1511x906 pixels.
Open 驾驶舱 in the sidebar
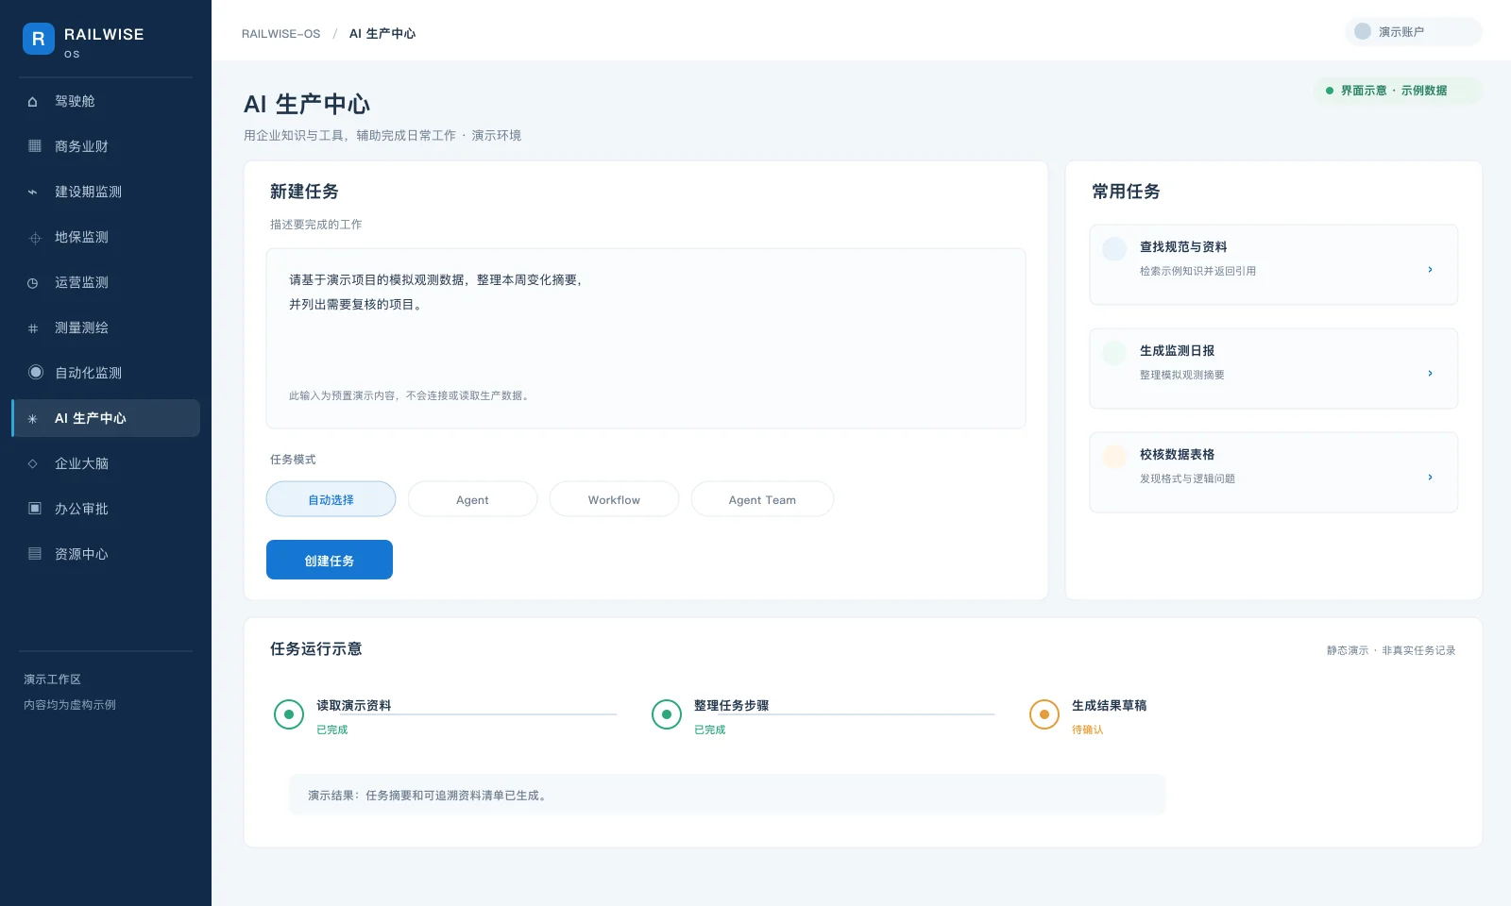(x=106, y=101)
